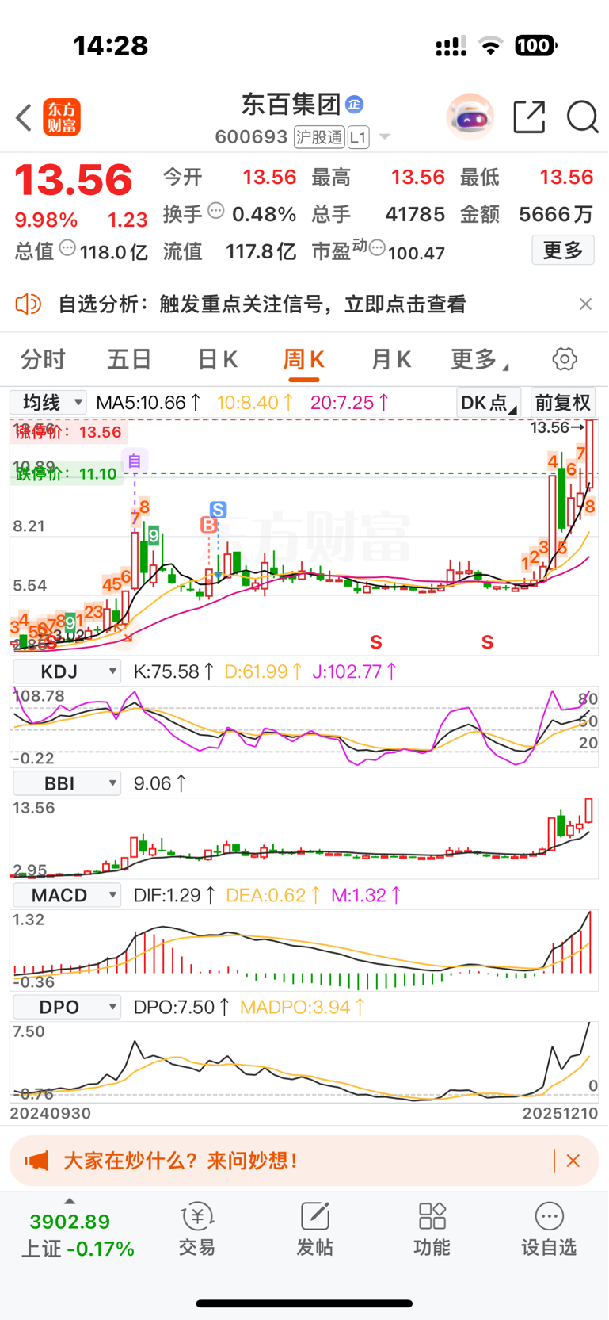Tap the 20251210 end date label
The height and width of the screenshot is (1320, 609).
tap(560, 1113)
